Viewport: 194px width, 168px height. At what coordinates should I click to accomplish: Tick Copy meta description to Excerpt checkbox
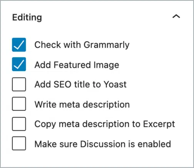click(x=19, y=124)
